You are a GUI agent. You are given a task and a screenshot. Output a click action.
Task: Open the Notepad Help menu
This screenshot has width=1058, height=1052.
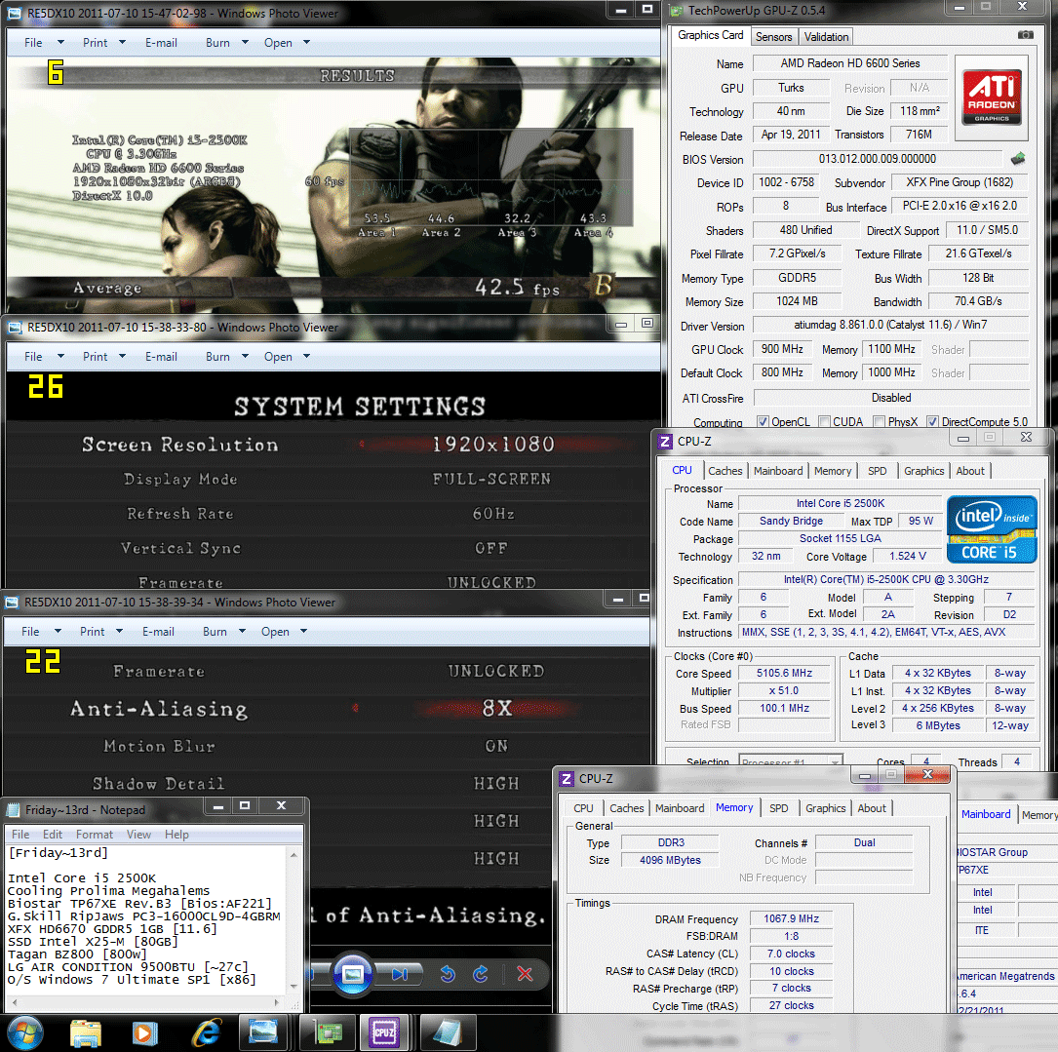click(176, 835)
